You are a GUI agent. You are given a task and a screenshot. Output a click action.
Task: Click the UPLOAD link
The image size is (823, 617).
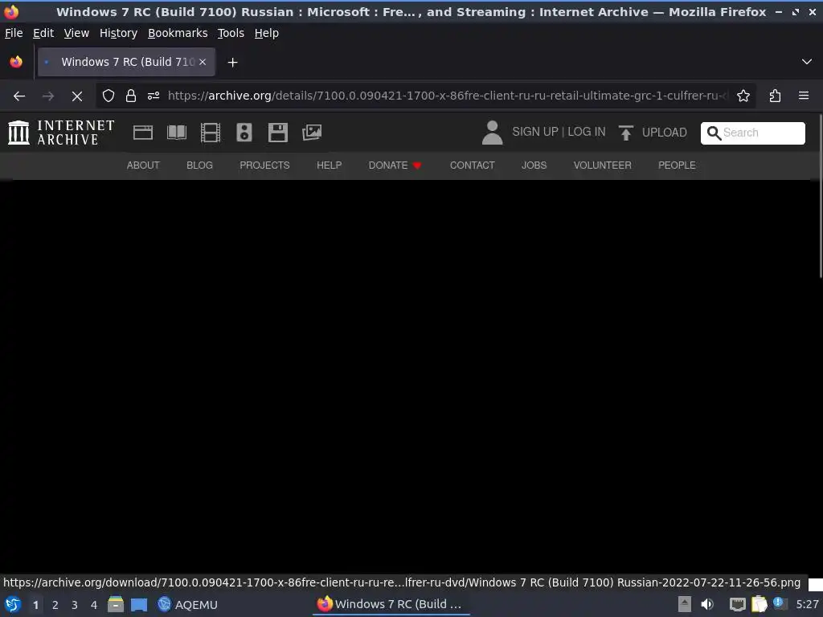coord(664,133)
